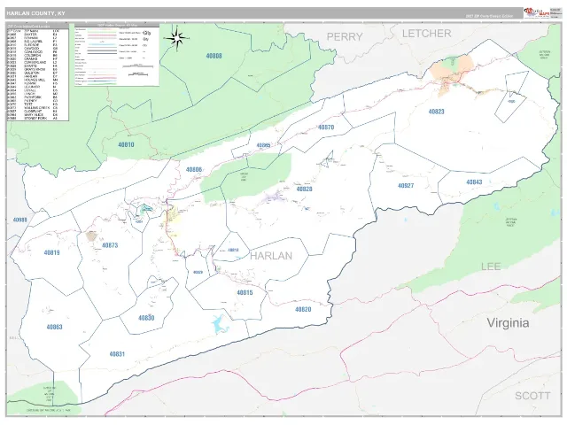
Task: Select ZIP code label 40863
Action: point(55,327)
